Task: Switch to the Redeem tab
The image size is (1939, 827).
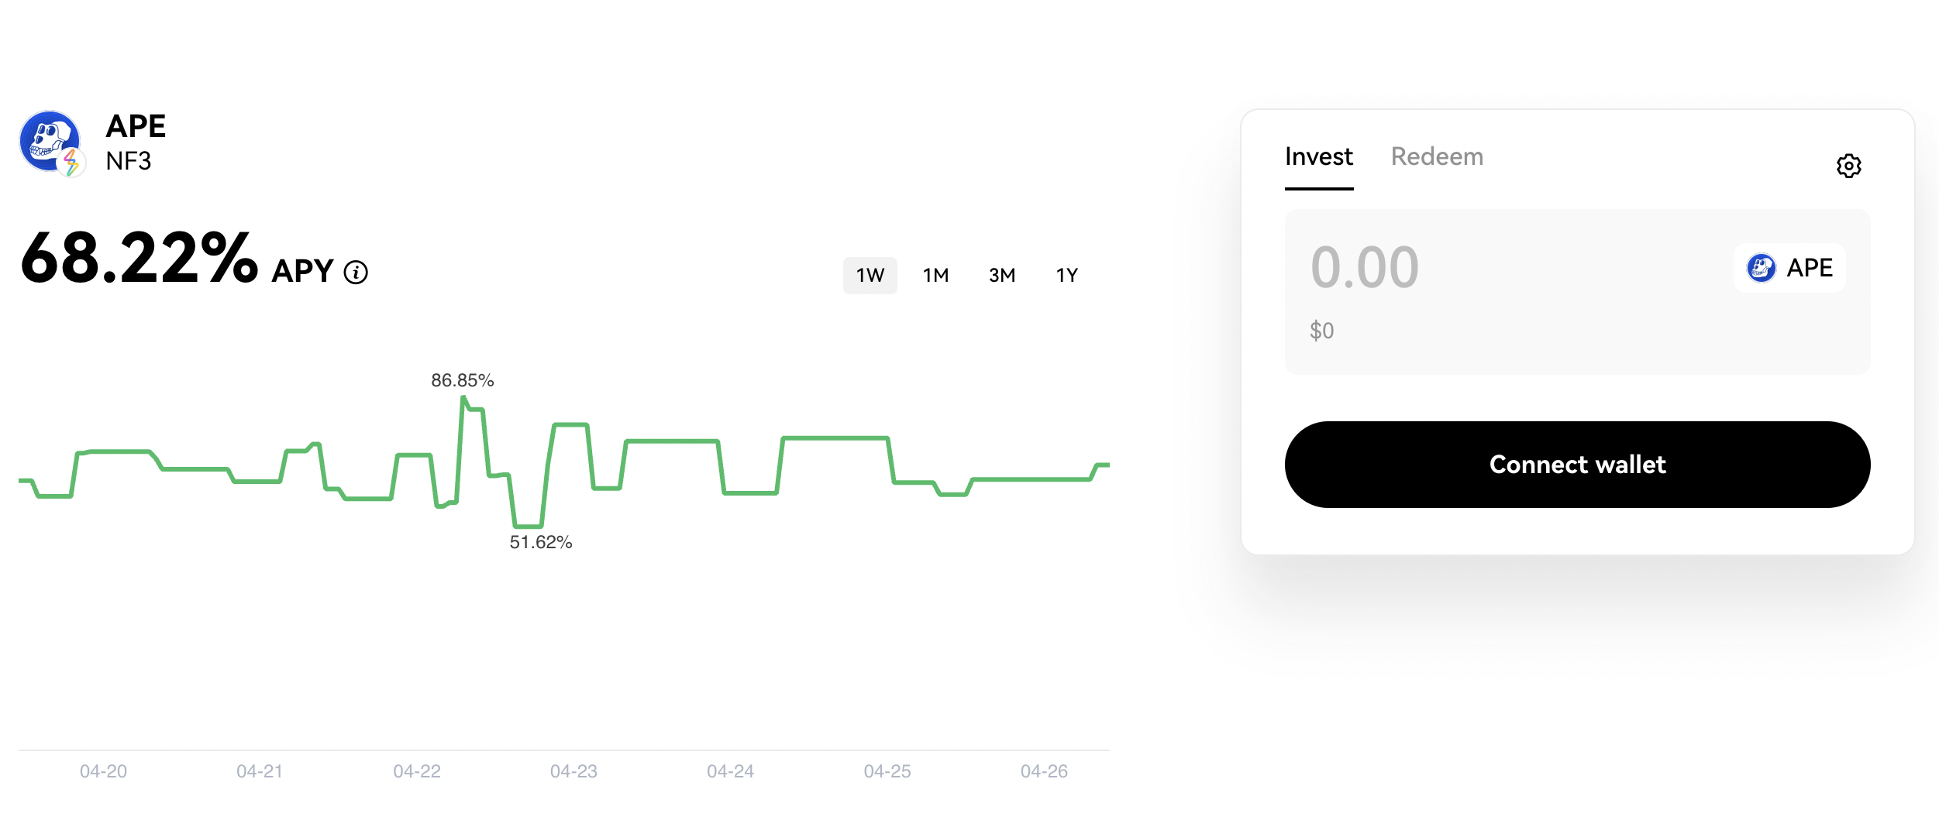Action: [x=1437, y=157]
